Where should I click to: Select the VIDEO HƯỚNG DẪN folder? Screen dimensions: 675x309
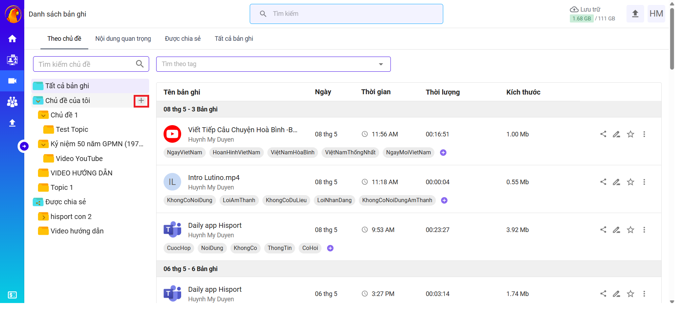(x=81, y=173)
